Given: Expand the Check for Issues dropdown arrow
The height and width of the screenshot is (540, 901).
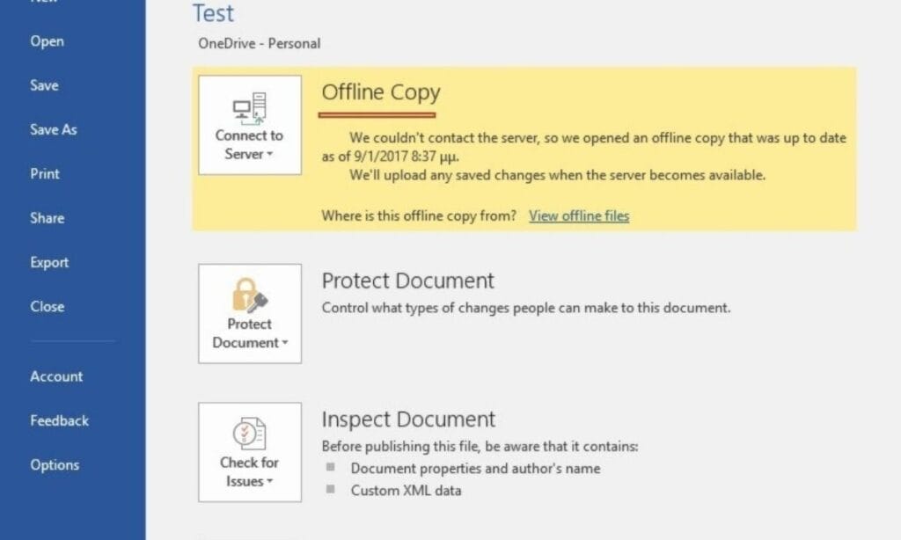Looking at the screenshot, I should pyautogui.click(x=269, y=482).
